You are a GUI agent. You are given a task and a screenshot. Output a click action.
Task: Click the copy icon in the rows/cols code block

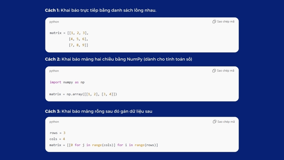click(214, 122)
